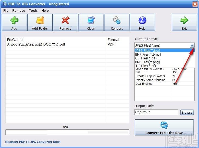Viewport: 199px width, 148px height.
Task: Click NO value for Exactly Same Filename
Action: click(174, 80)
